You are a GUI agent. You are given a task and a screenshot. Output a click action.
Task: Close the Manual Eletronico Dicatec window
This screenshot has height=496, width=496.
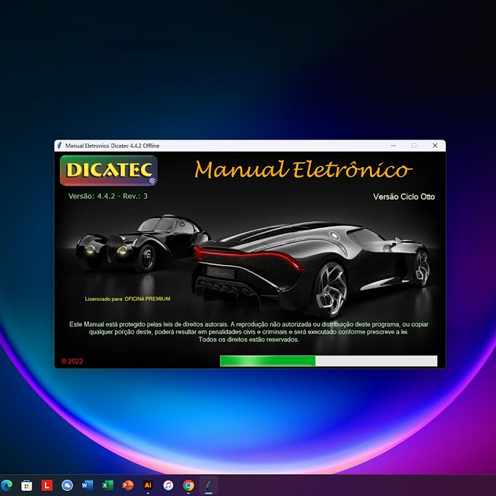click(435, 146)
